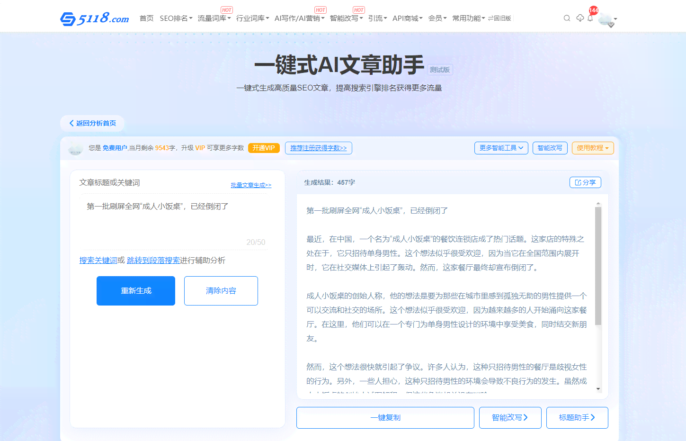
Task: Click scrollbar down arrow in result panel
Action: click(598, 389)
